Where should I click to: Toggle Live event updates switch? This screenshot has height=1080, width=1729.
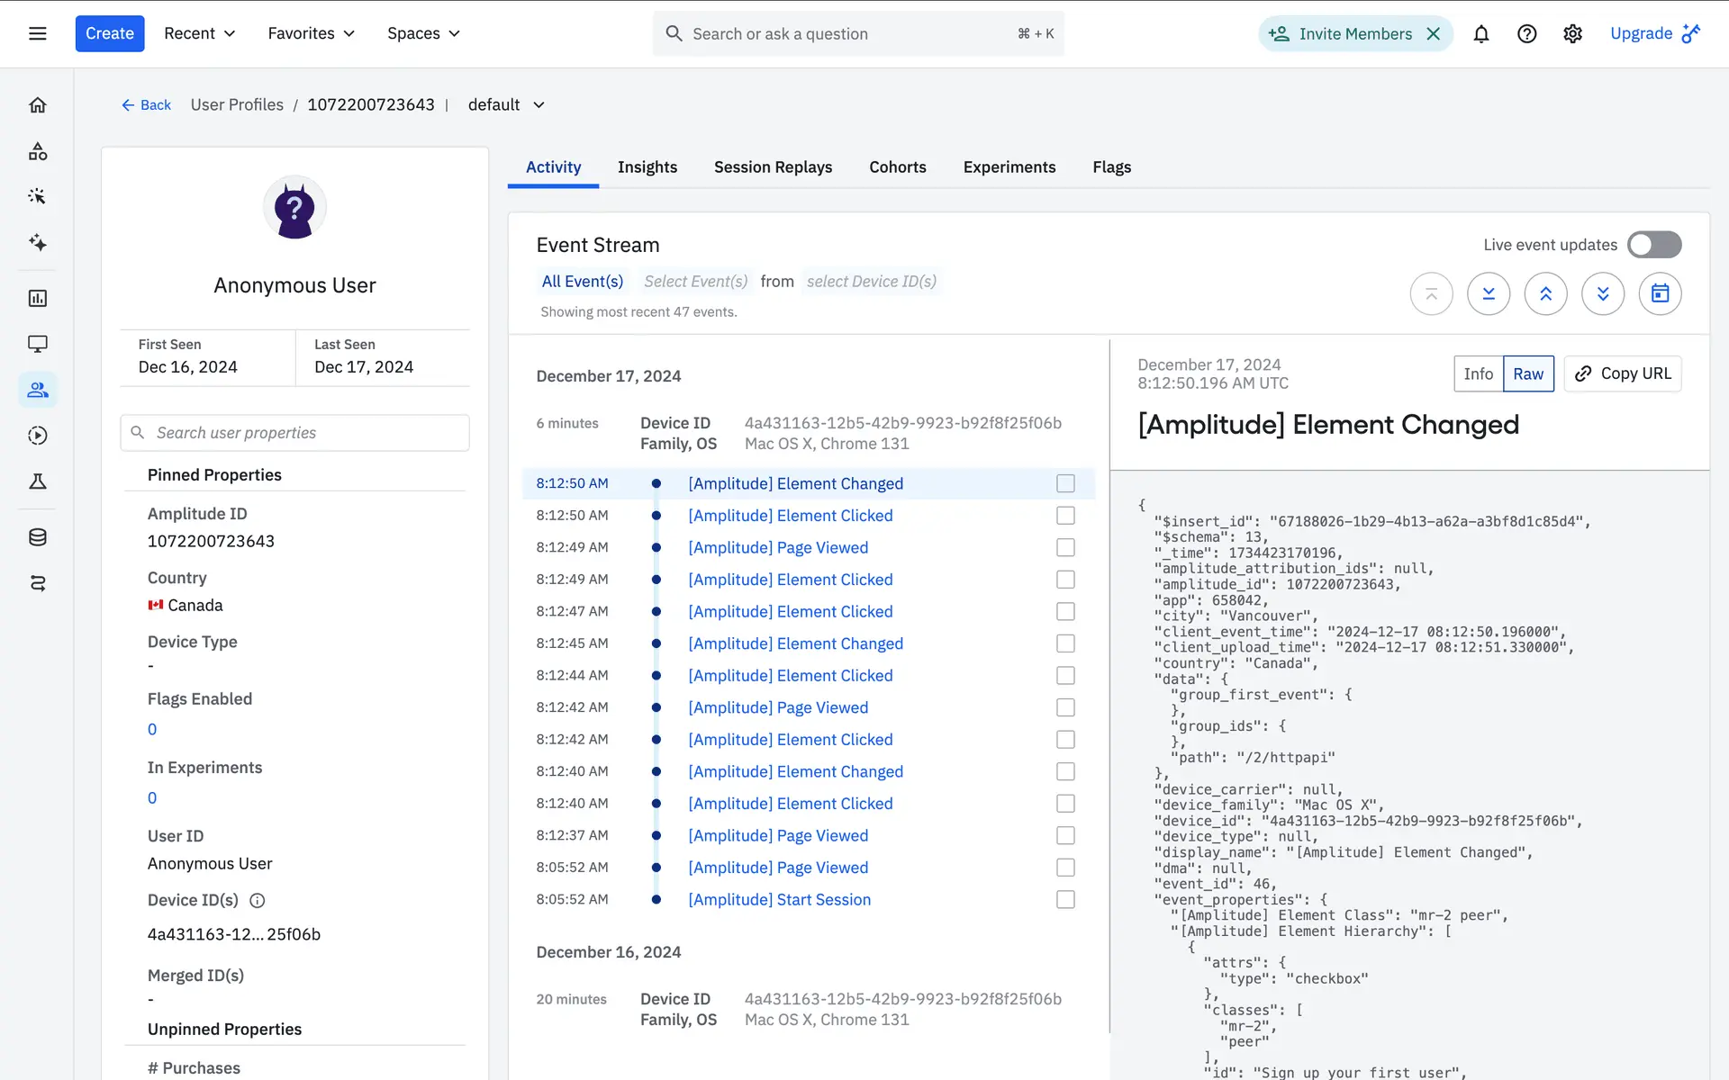[1653, 245]
